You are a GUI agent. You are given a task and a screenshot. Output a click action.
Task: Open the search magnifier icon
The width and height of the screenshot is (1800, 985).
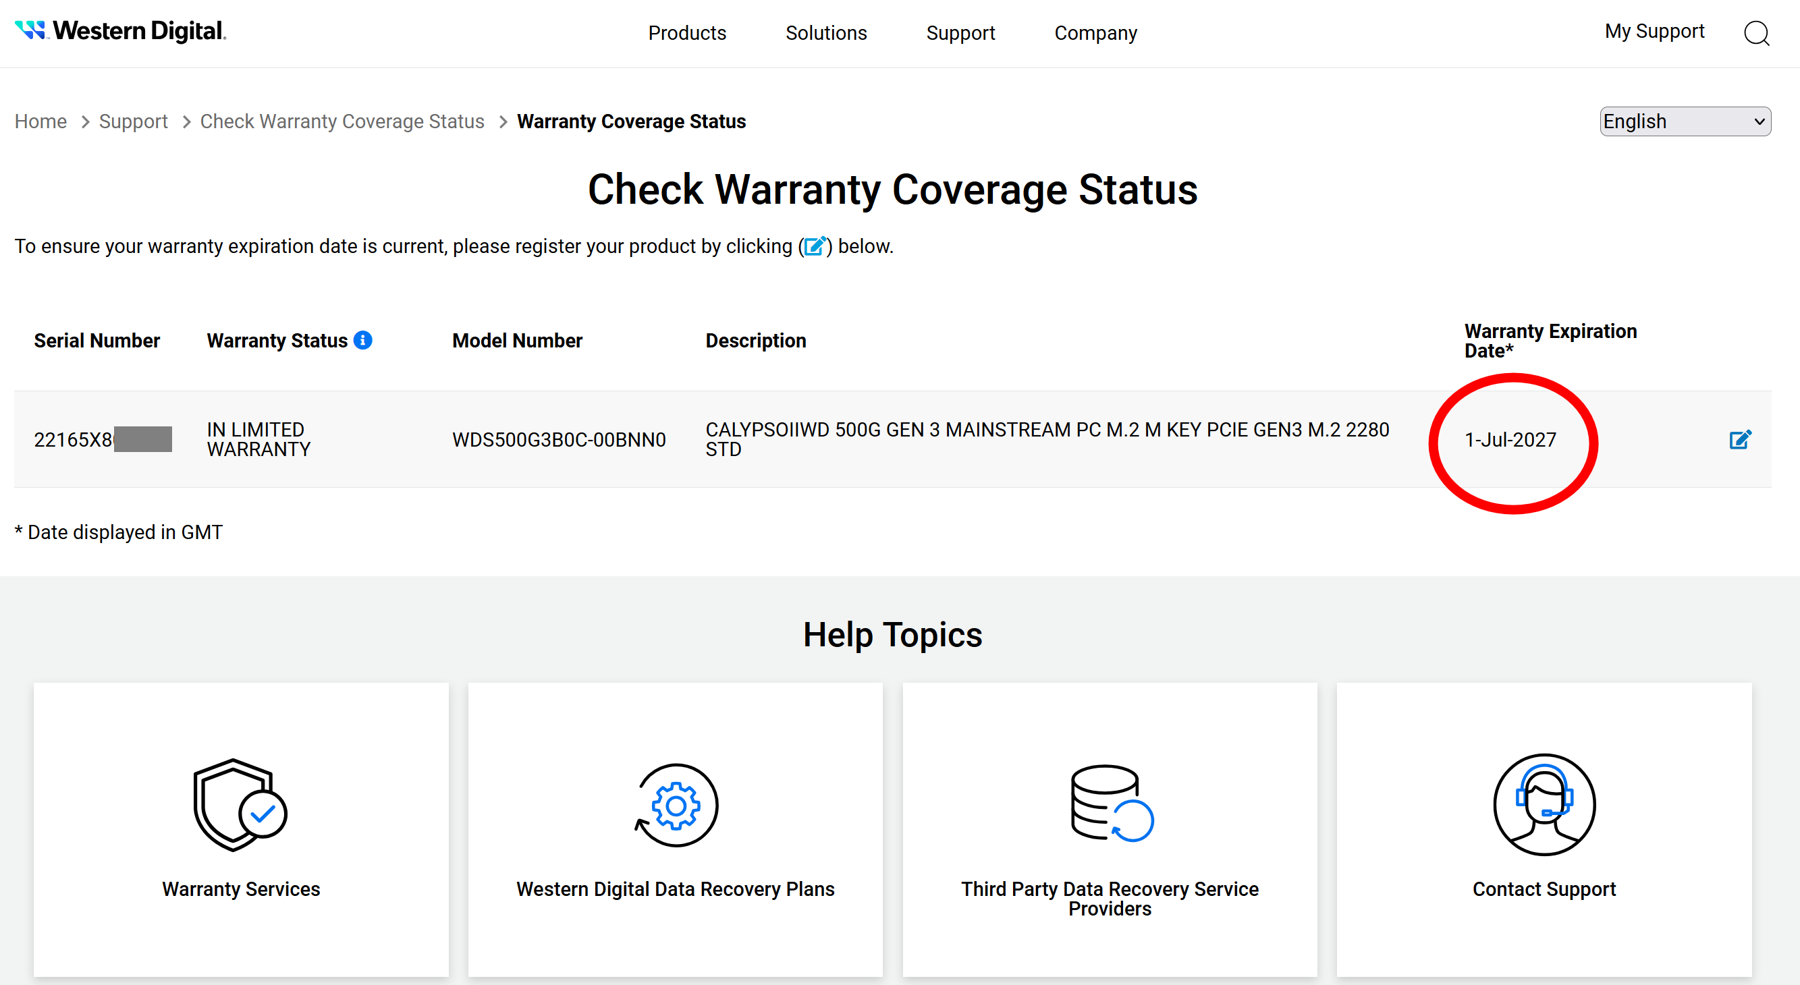tap(1756, 33)
